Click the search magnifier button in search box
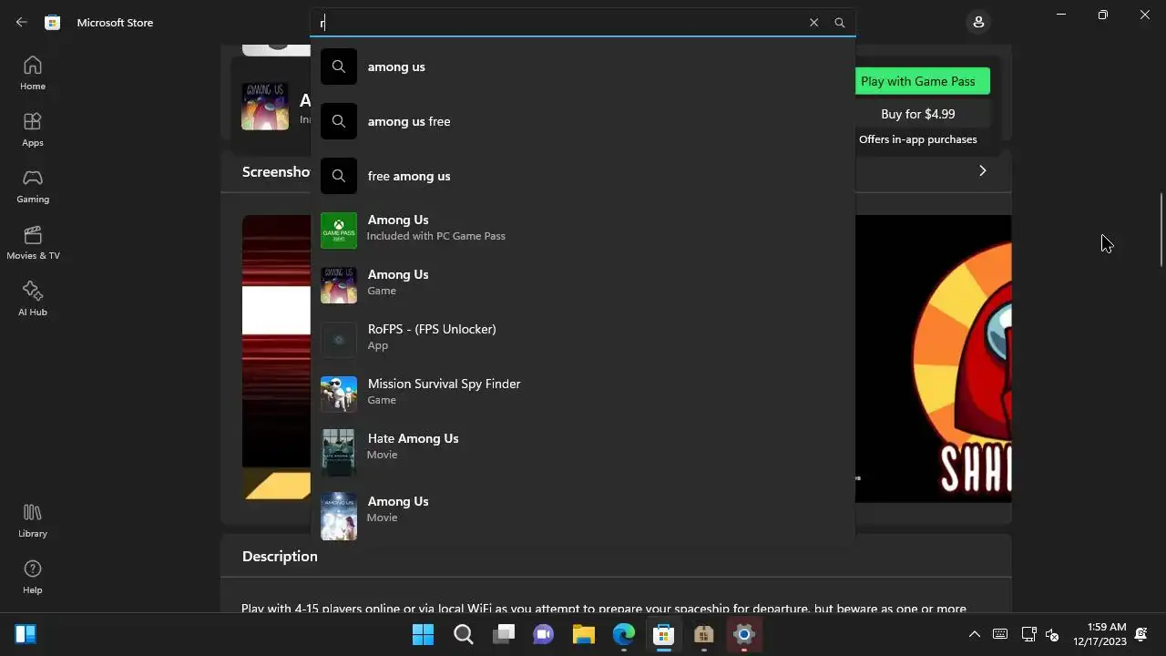Viewport: 1166px width, 656px height. coord(840,23)
